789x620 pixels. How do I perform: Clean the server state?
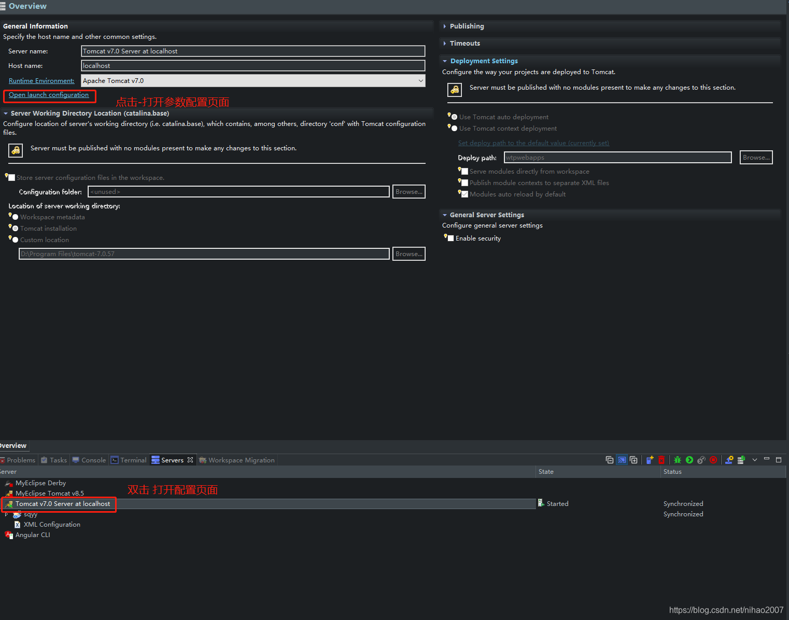pyautogui.click(x=741, y=460)
